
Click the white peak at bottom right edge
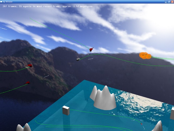158,126
